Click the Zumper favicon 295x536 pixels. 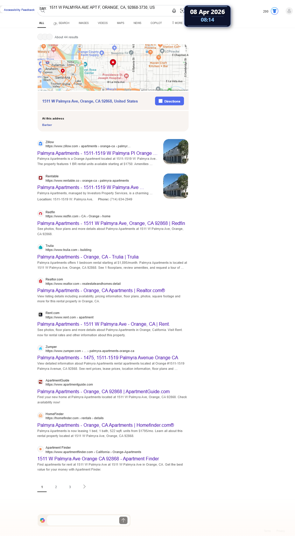[41, 348]
